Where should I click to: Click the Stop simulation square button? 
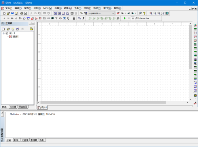pyautogui.click(x=133, y=18)
